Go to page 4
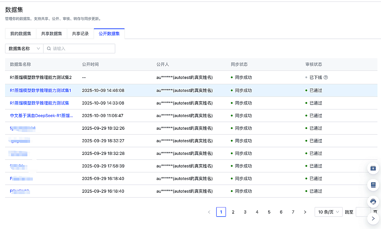The image size is (381, 229). pos(257,212)
